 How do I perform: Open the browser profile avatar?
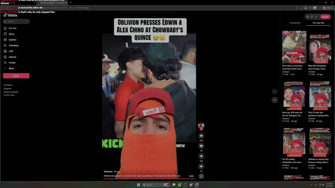[315, 8]
